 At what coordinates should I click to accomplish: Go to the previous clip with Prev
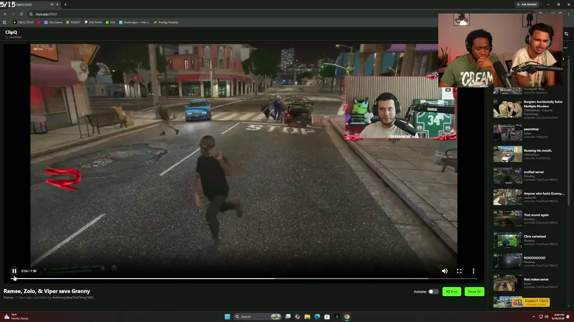452,292
